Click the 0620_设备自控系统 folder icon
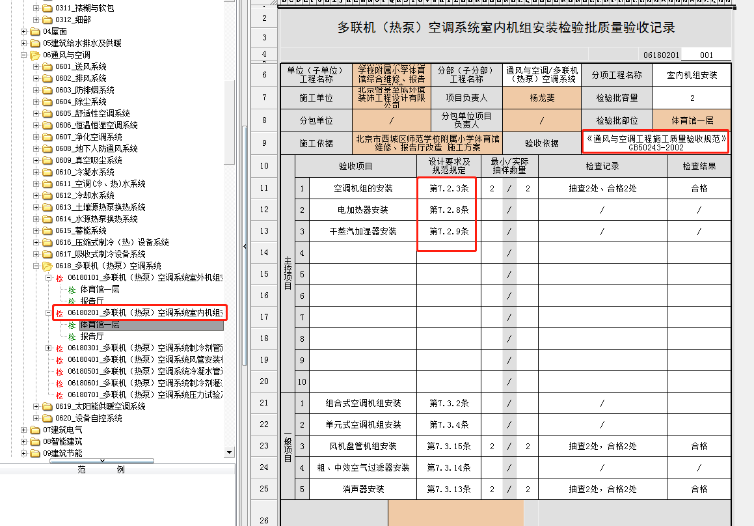 [x=47, y=419]
